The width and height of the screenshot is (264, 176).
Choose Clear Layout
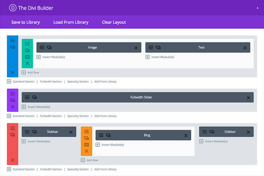click(114, 22)
